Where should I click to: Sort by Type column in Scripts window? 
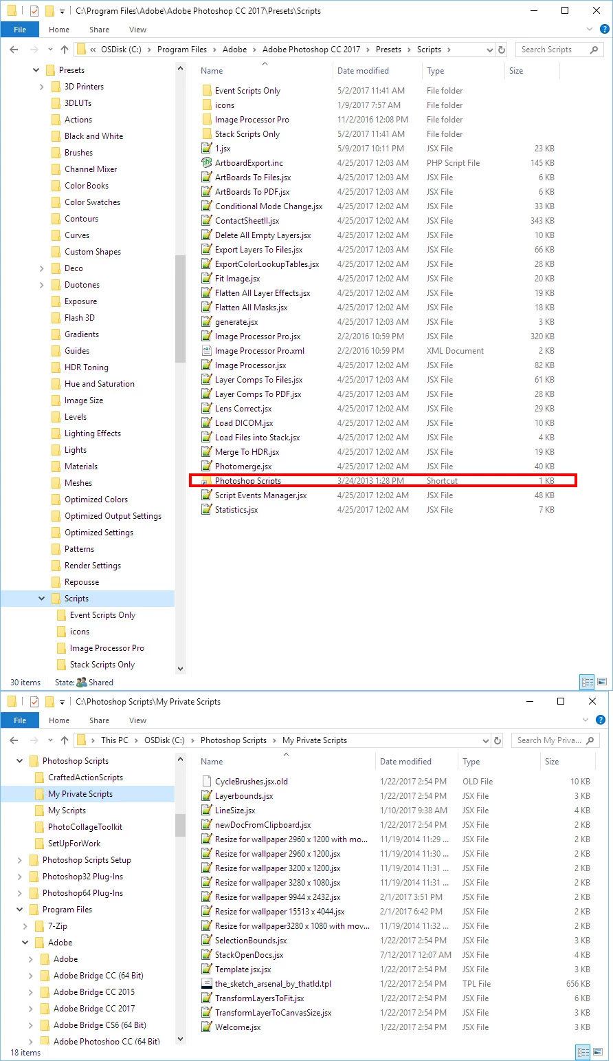pyautogui.click(x=463, y=71)
